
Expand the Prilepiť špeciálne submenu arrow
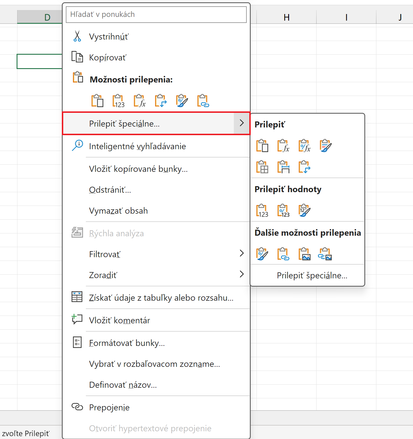click(x=242, y=123)
